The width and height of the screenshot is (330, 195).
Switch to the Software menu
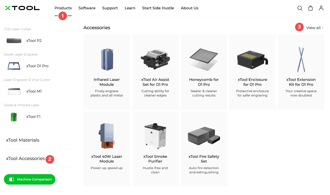87,8
